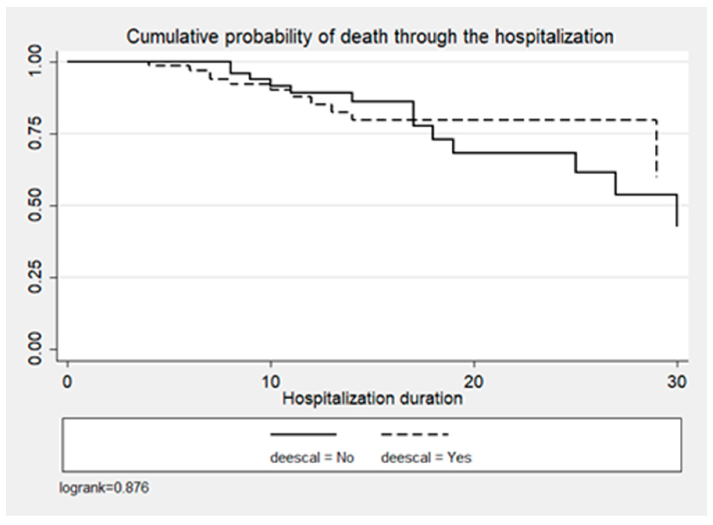
Task: Click the dashed curve's vertical drop near day 29
Action: click(657, 148)
